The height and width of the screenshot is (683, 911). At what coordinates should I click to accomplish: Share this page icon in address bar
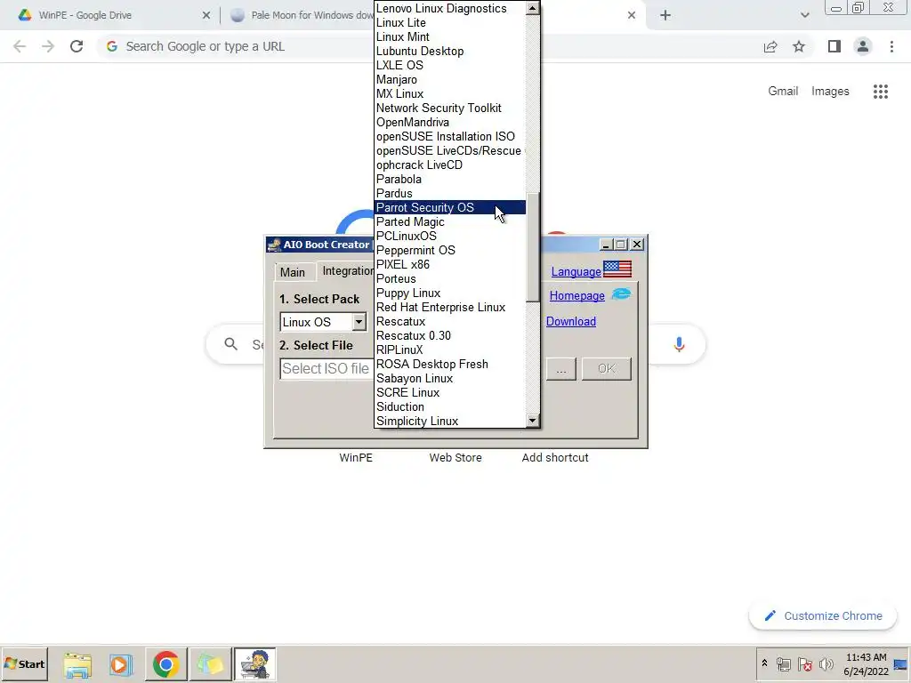point(770,46)
